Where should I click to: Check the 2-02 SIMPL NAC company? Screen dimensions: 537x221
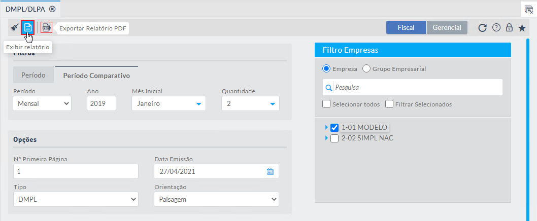click(x=334, y=138)
